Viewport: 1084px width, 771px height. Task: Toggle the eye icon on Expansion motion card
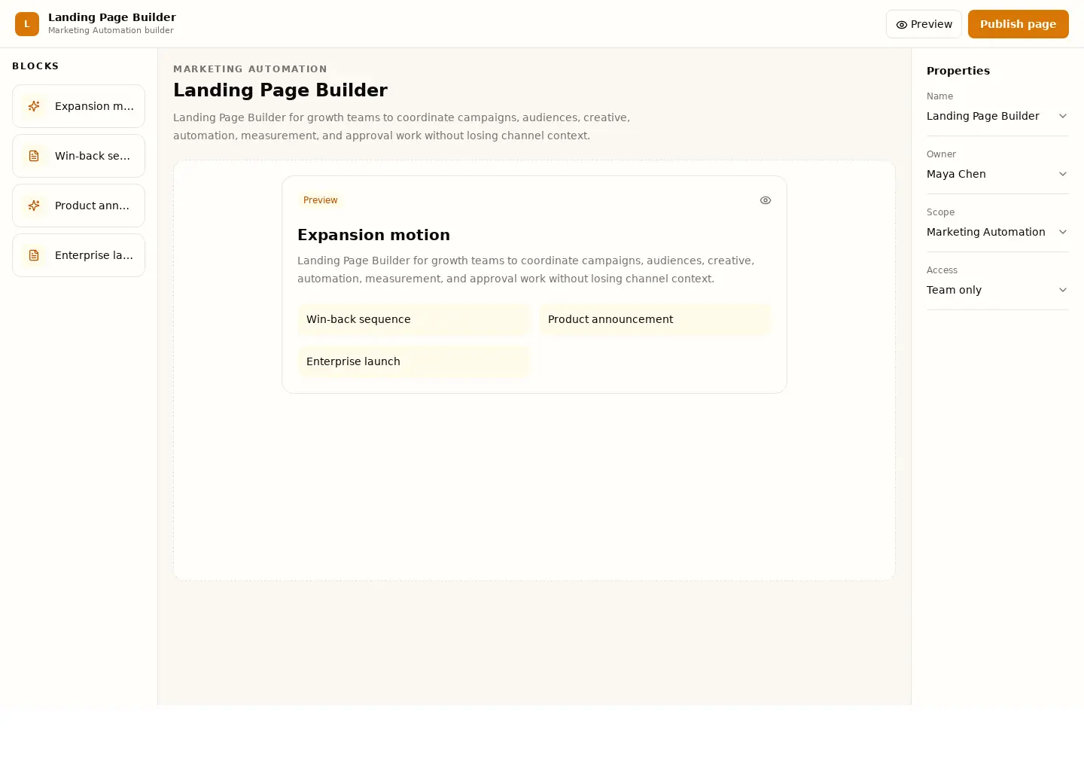point(766,200)
